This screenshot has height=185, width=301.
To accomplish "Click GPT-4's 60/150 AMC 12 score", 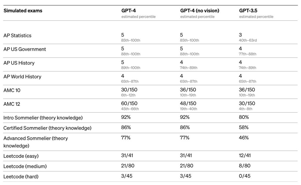I will (x=129, y=103).
